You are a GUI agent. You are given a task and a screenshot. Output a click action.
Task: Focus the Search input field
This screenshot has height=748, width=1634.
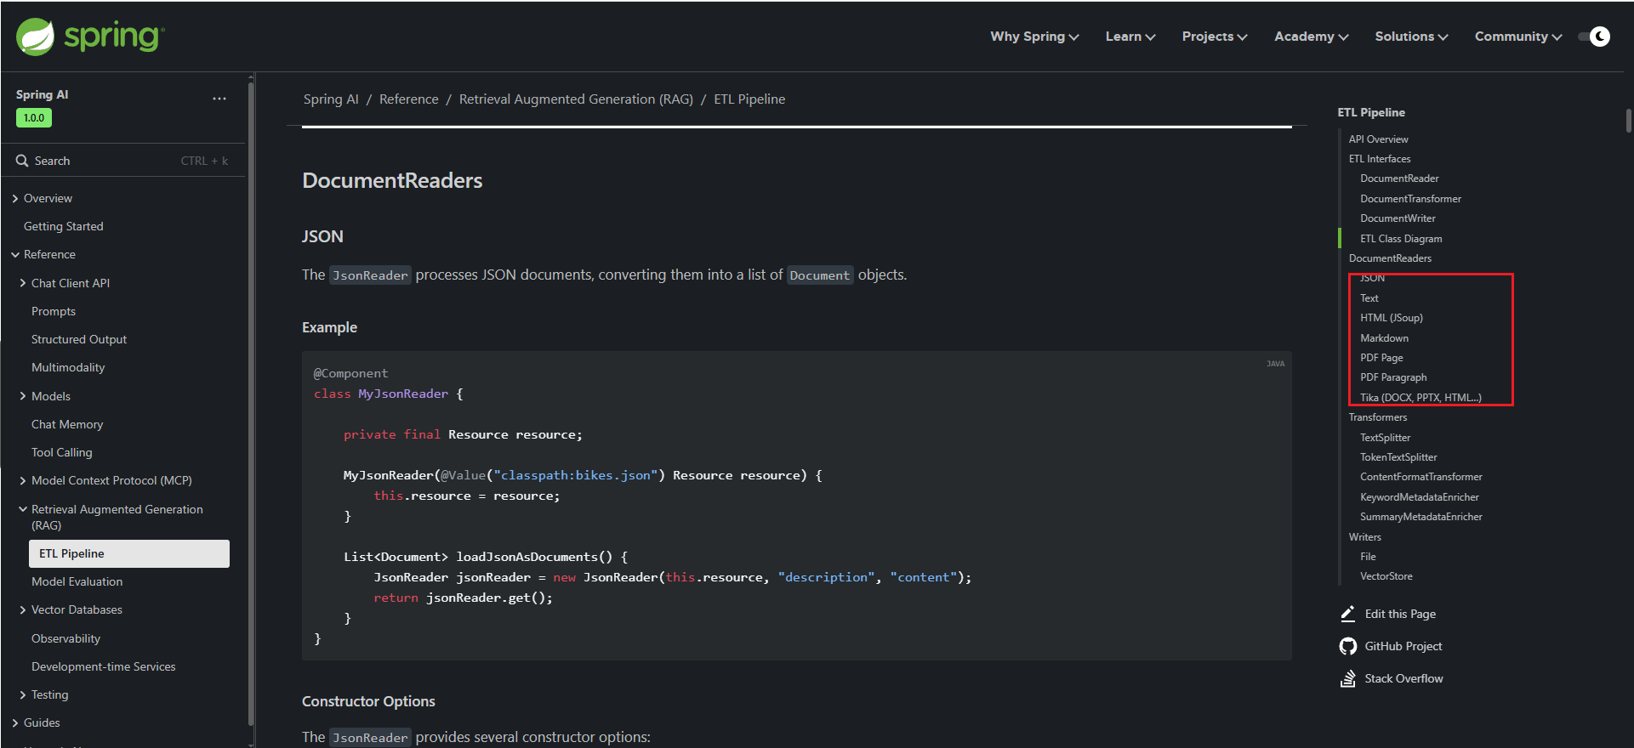point(122,161)
